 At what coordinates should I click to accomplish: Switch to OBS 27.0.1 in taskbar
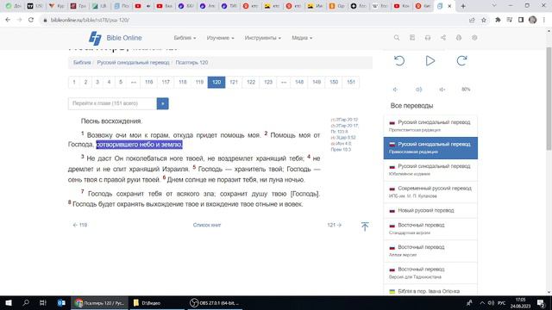tap(214, 303)
